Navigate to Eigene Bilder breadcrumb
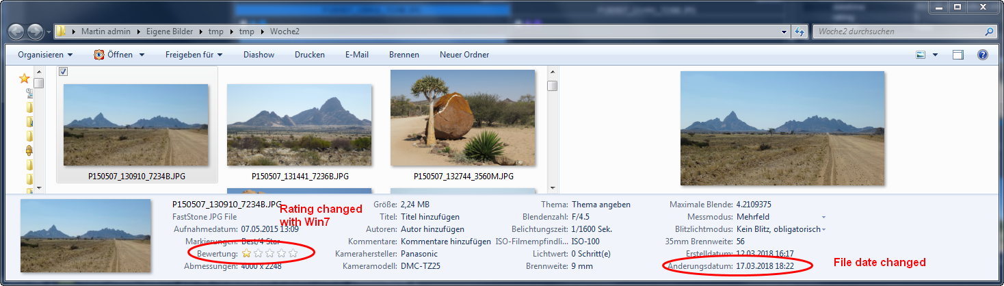This screenshot has height=286, width=1004. (x=168, y=31)
